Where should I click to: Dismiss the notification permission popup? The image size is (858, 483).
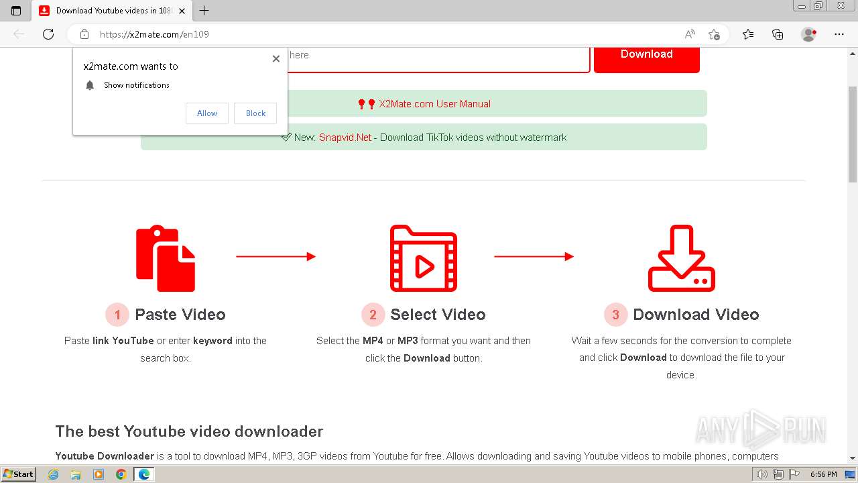(275, 58)
